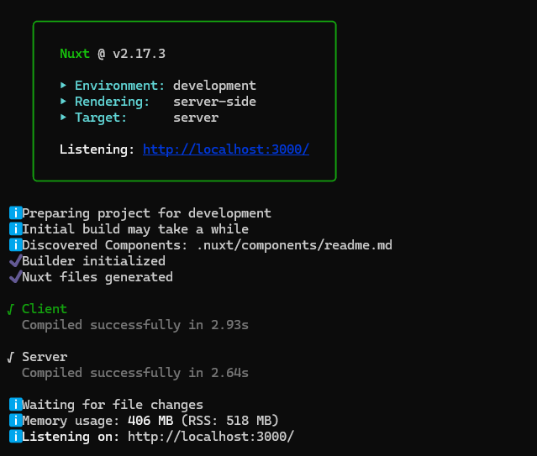This screenshot has width=537, height=456.
Task: Open the underlined localhost:3000 link in box
Action: coord(226,149)
